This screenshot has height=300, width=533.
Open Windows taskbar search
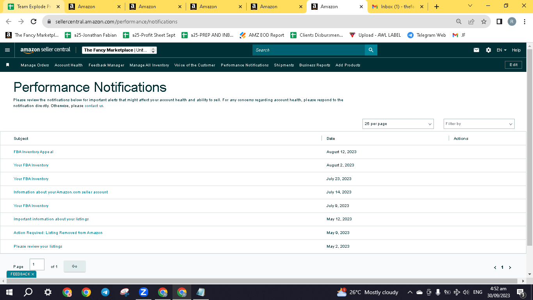pyautogui.click(x=28, y=292)
